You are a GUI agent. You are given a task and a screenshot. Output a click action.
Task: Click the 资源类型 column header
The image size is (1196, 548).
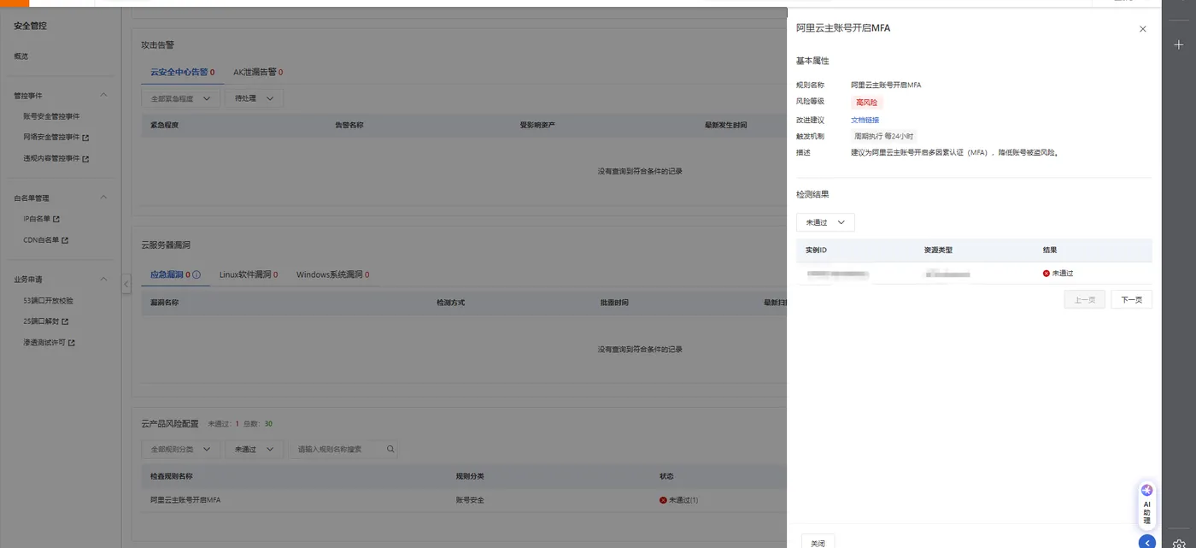938,250
